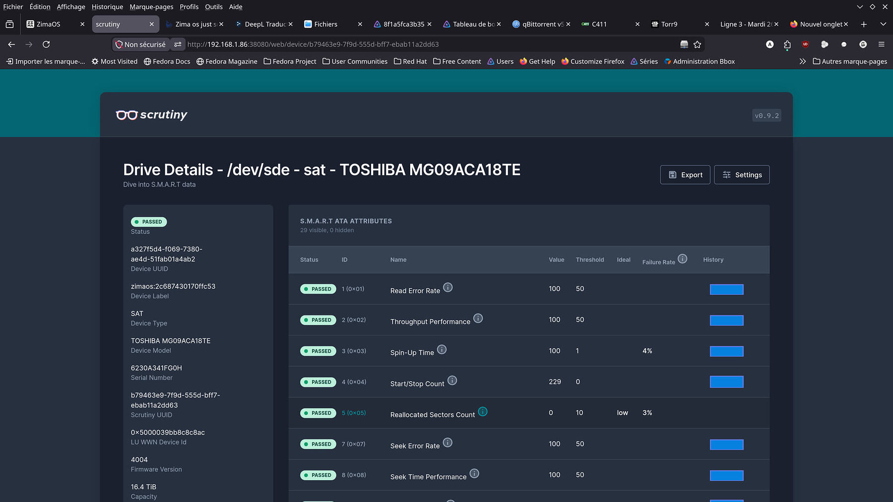Screen dimensions: 893x502
Task: Click the scrutiny glasses logo
Action: coord(127,115)
